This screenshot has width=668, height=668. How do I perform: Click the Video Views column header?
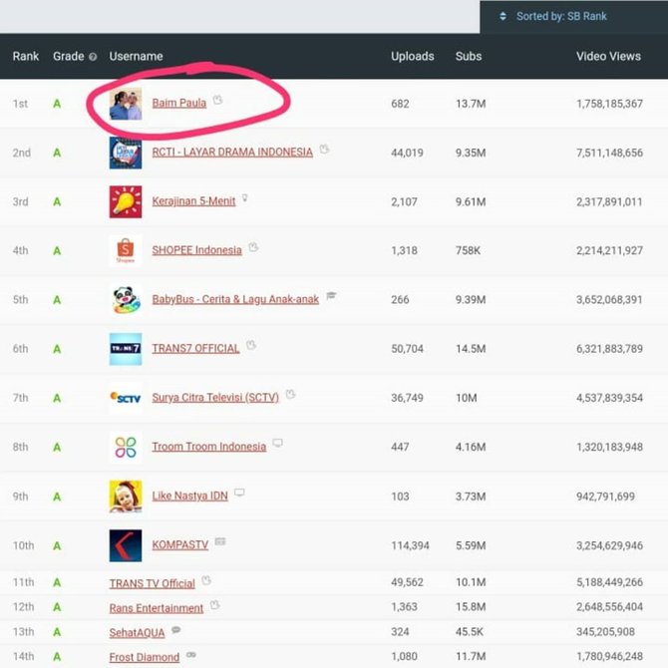(608, 56)
